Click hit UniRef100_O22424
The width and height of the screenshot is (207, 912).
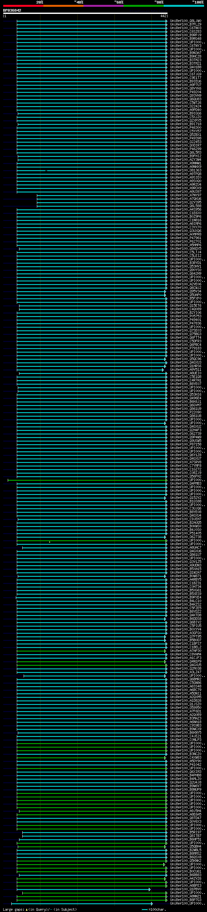[185, 106]
